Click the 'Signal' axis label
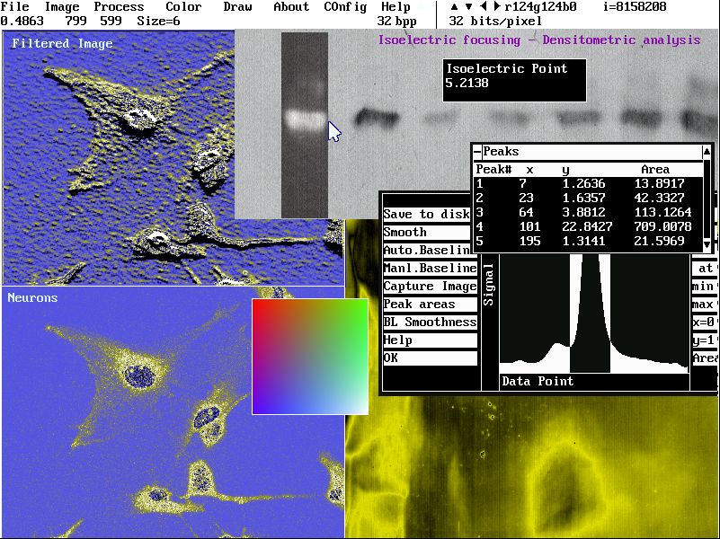The width and height of the screenshot is (720, 539). tap(488, 285)
